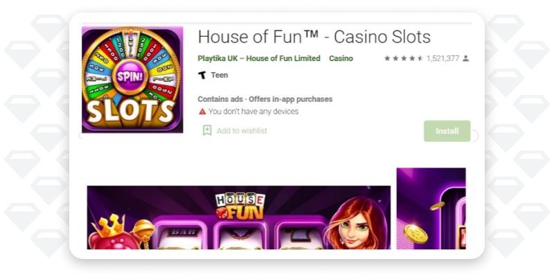Click the reviewer count person icon
This screenshot has height=277, width=554.
[465, 58]
